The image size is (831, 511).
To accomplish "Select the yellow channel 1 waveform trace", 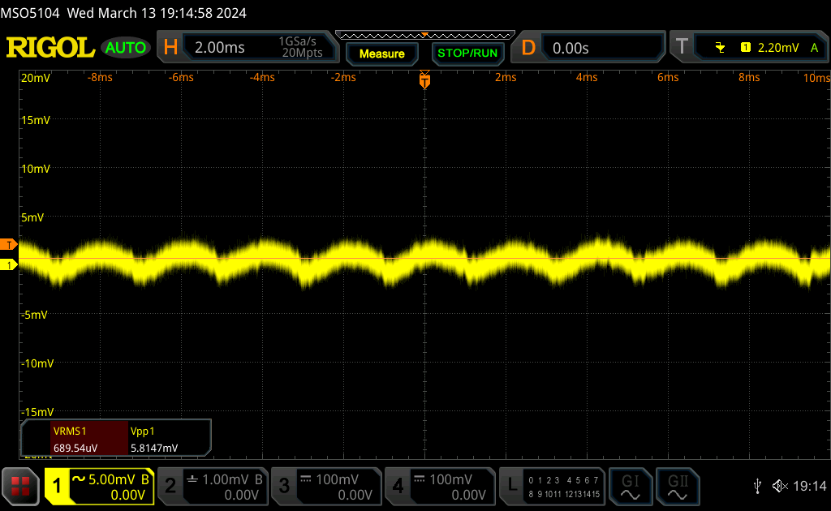I will point(424,260).
